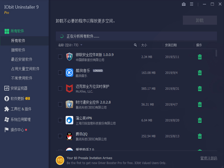Open the hamburger options menu

(x=192, y=4)
